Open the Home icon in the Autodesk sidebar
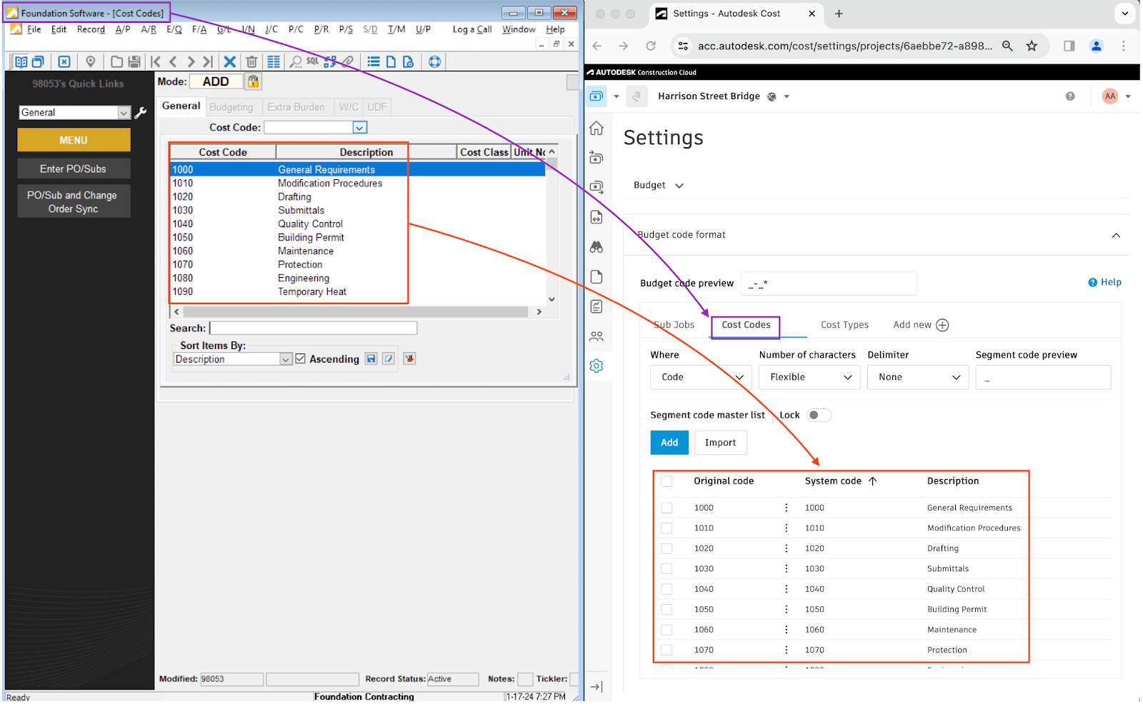1143x704 pixels. pos(597,128)
